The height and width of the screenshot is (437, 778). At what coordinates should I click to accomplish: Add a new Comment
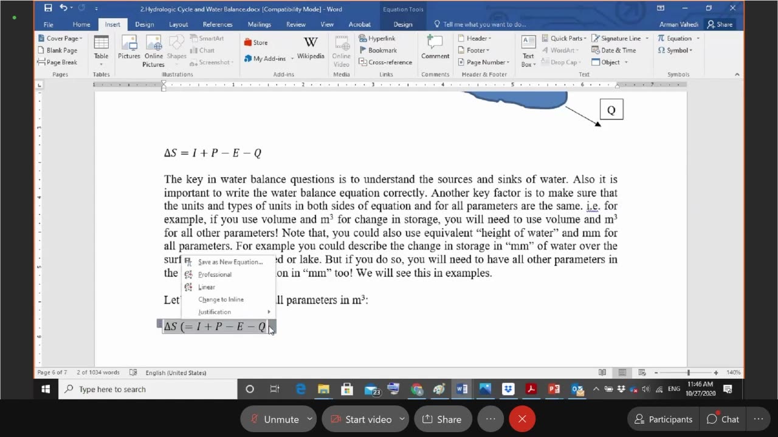435,47
